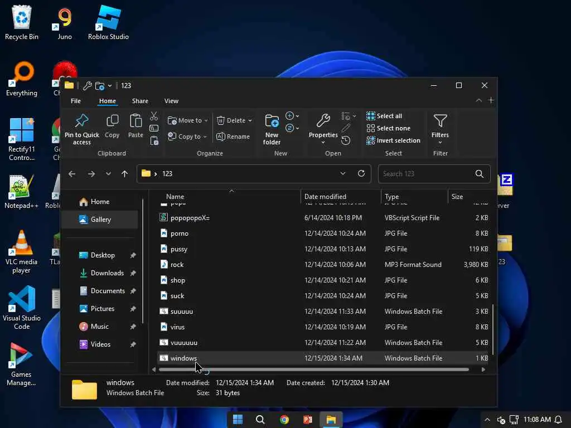The width and height of the screenshot is (571, 428).
Task: Open the Juno desktop shortcut
Action: (x=65, y=22)
